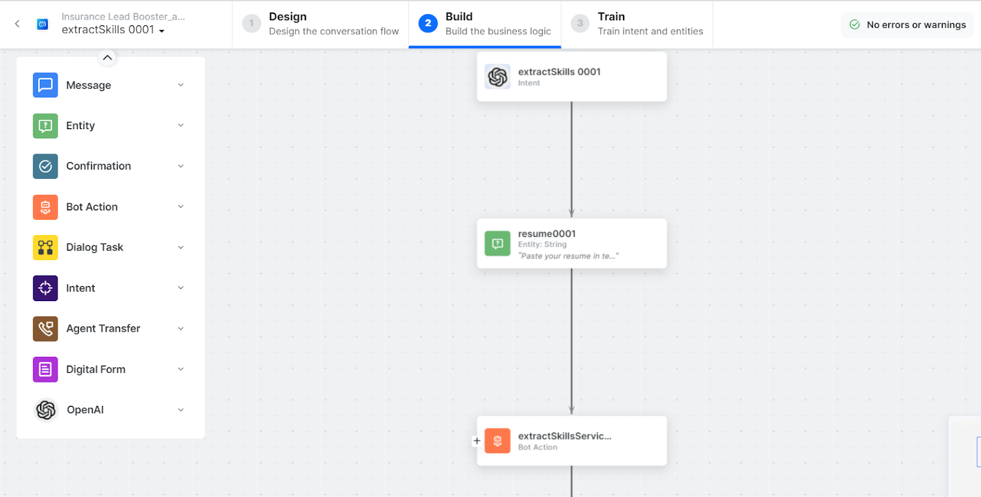981x497 pixels.
Task: Click the yellow Dialog Task icon
Action: point(45,248)
